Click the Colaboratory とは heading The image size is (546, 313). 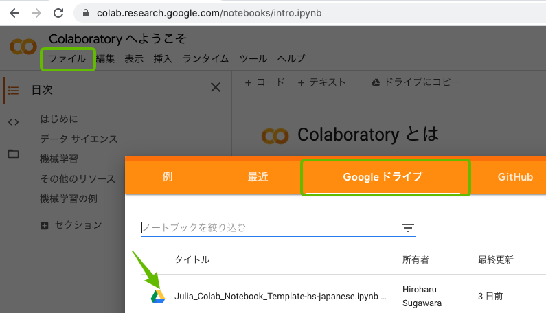pos(368,135)
